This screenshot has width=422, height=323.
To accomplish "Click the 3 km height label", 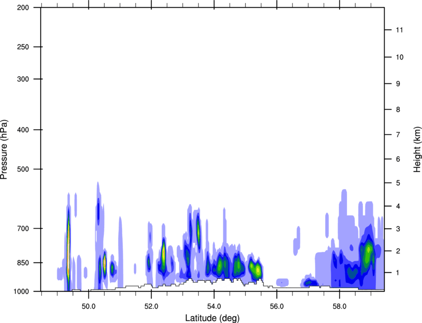I will (x=398, y=229).
